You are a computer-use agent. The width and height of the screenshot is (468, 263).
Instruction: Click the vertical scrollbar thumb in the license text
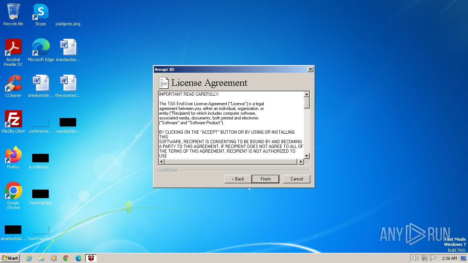click(x=307, y=103)
